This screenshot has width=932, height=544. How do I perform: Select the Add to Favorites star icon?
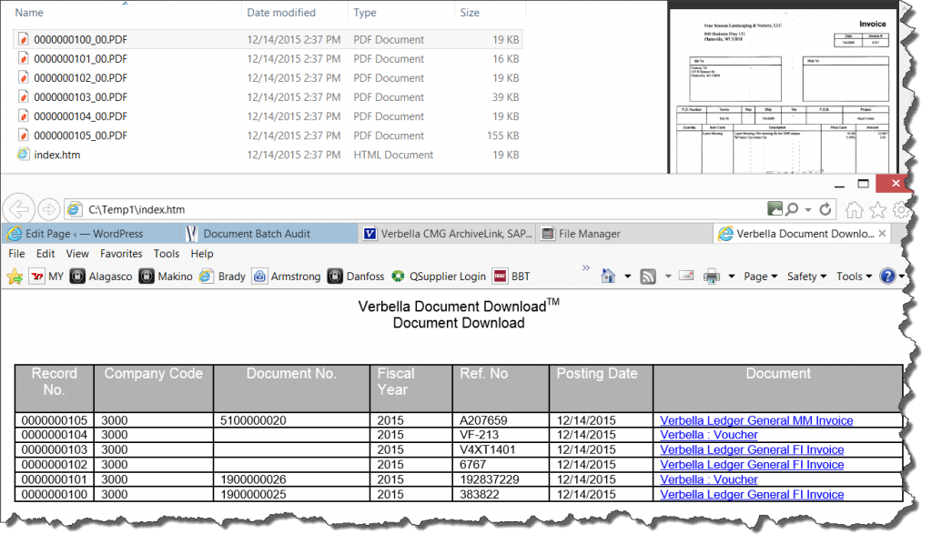(15, 276)
